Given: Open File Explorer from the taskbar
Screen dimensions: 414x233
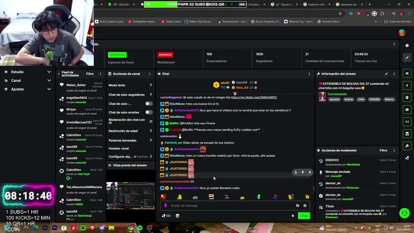Looking at the screenshot, I should point(111,228).
